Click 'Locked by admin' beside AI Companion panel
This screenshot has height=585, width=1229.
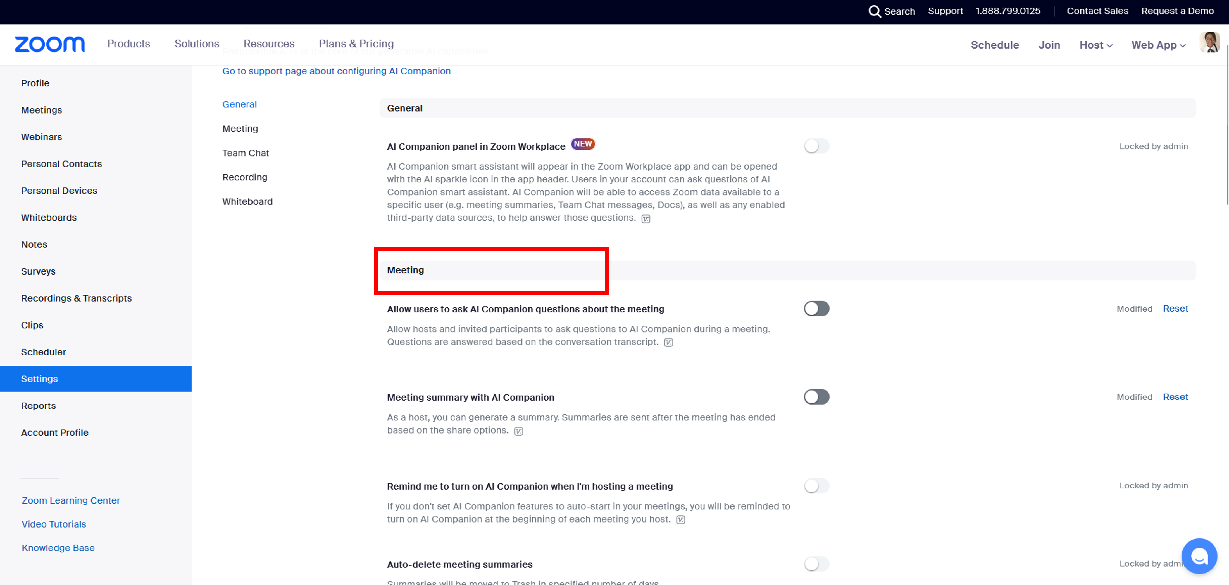[x=1154, y=146]
